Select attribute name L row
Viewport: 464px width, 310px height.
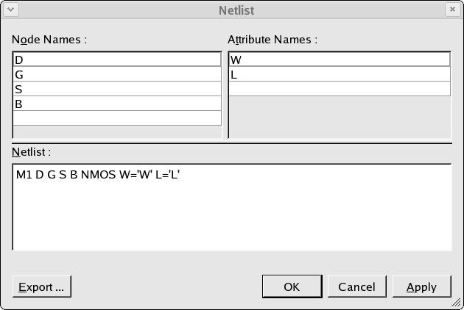[340, 74]
